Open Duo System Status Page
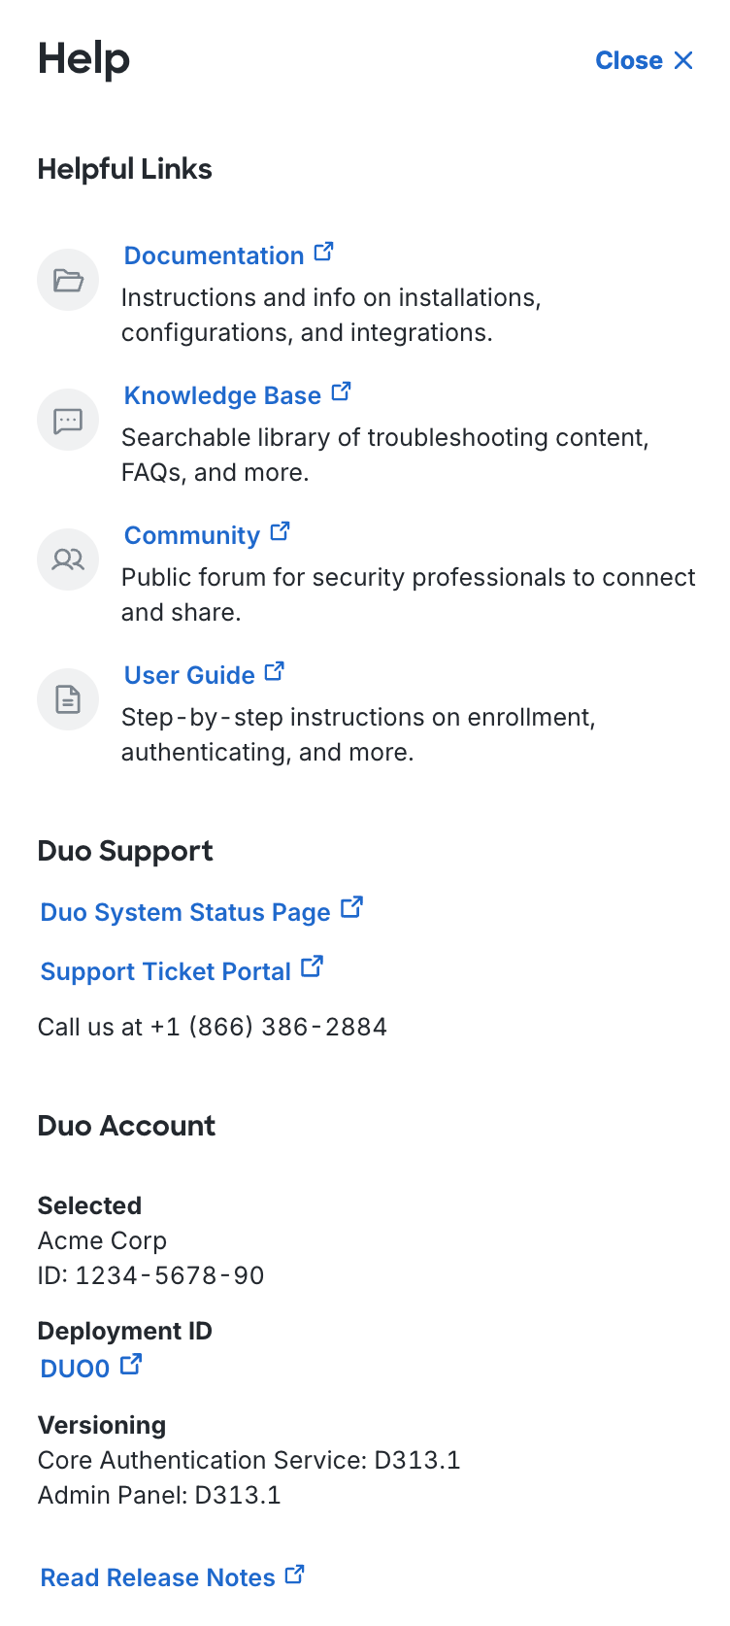Viewport: 730px width, 1626px height. pos(185,913)
